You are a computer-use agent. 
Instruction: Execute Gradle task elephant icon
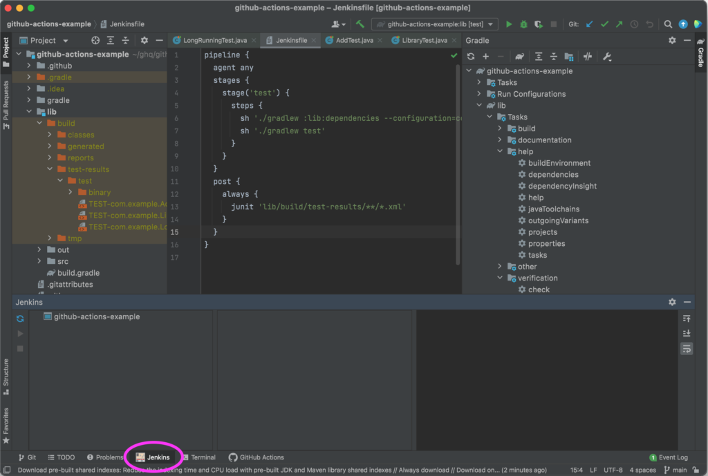pyautogui.click(x=520, y=57)
